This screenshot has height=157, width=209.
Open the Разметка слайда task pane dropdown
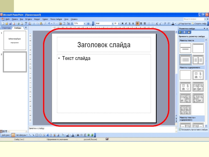click(204, 29)
